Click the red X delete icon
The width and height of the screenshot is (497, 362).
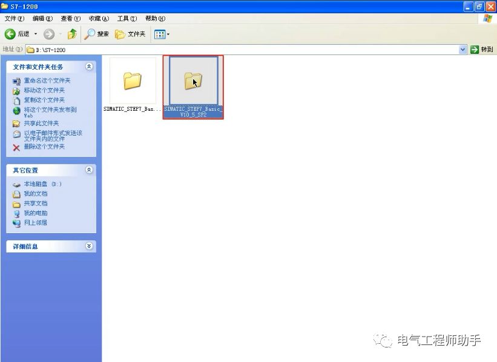pos(16,147)
